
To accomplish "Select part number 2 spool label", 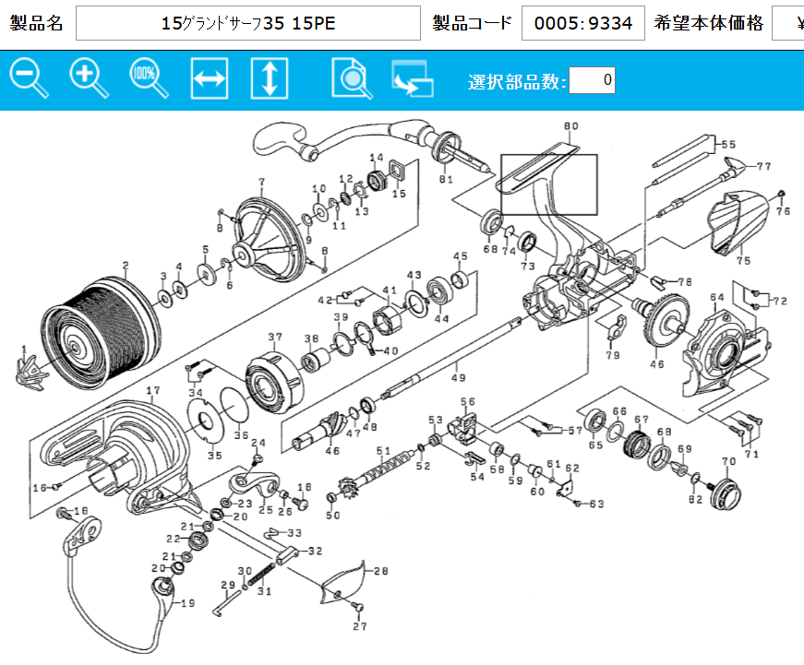I will 126,266.
